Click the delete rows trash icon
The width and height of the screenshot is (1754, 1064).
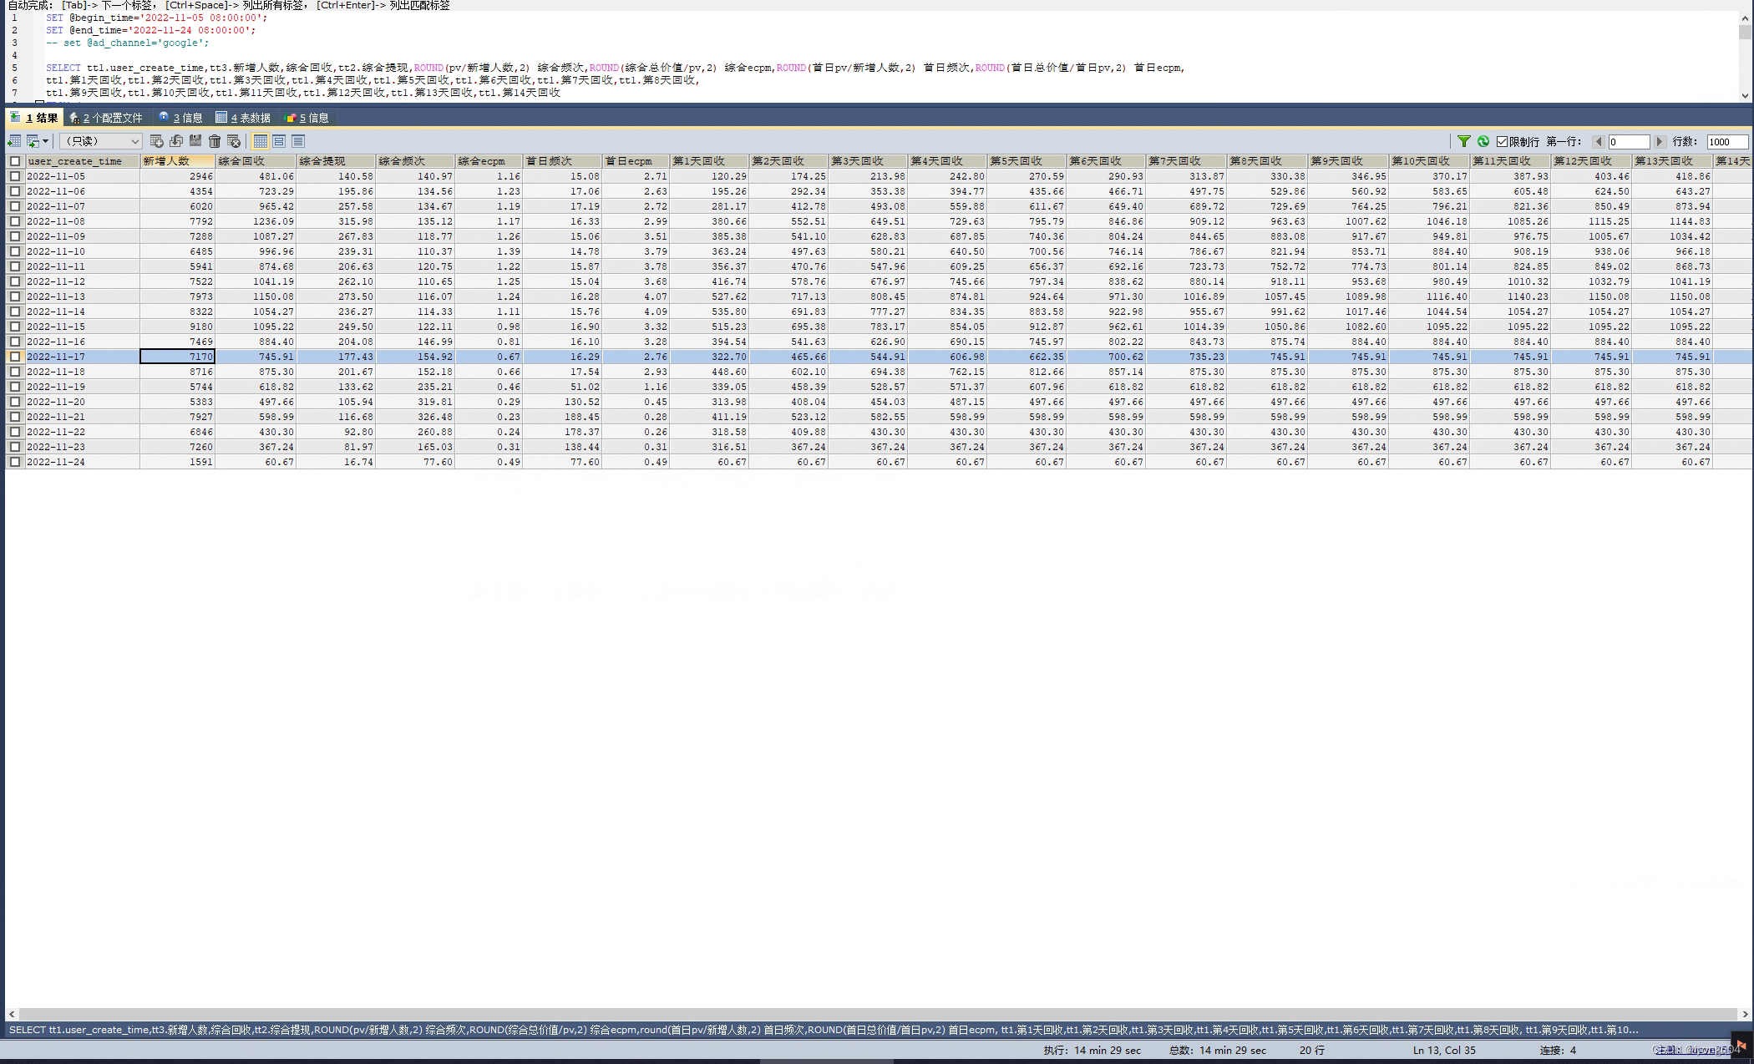(x=215, y=141)
